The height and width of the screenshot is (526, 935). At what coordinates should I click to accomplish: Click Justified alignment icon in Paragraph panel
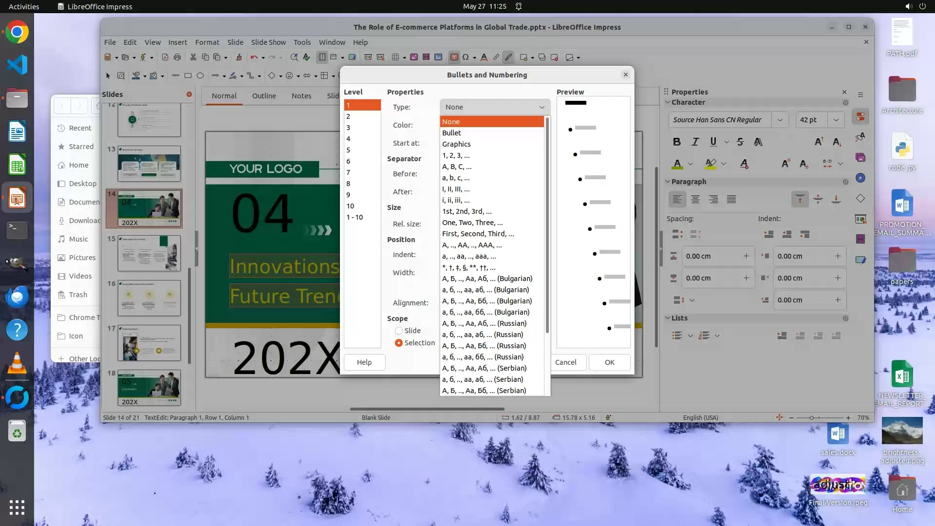[731, 199]
